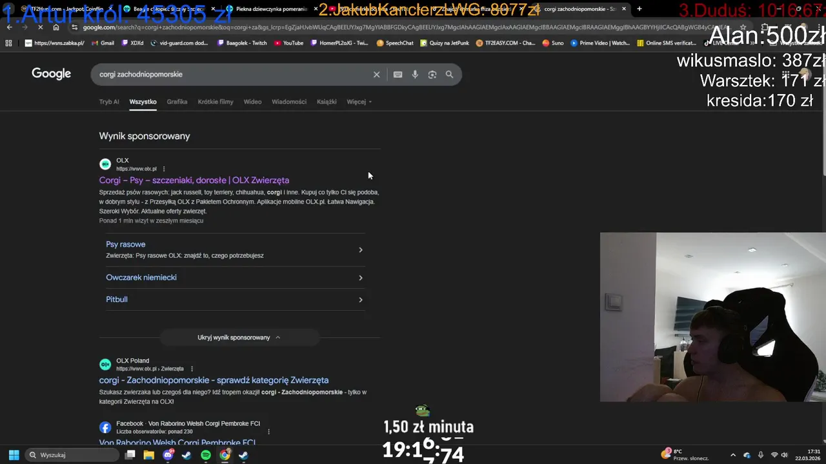Open the Quizy na JetPunk bookmark
Image resolution: width=826 pixels, height=464 pixels.
tap(445, 43)
